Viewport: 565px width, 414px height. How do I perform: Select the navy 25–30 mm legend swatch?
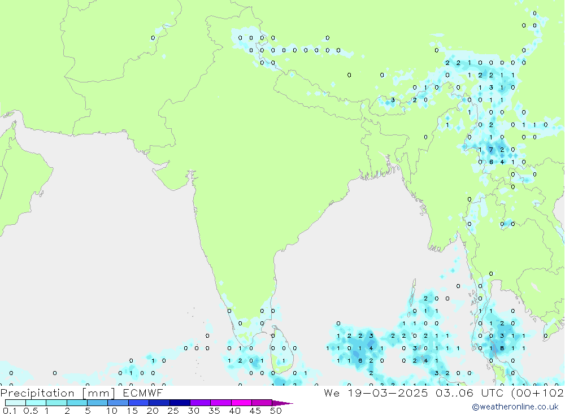[x=180, y=403]
